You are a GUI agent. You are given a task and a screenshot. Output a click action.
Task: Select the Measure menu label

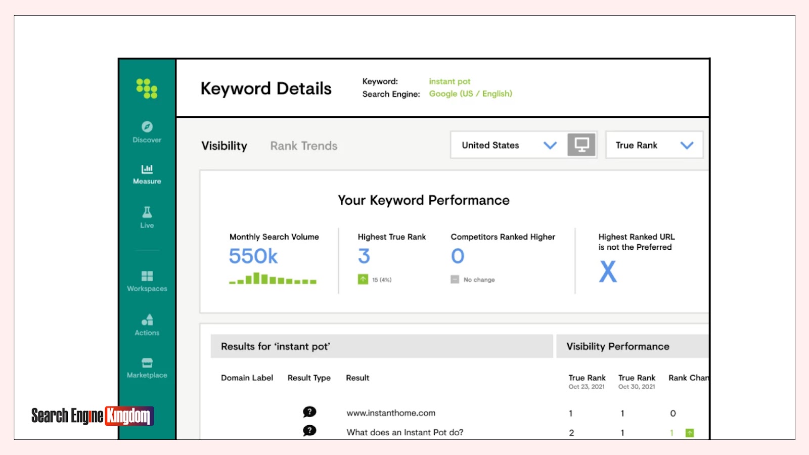click(147, 181)
